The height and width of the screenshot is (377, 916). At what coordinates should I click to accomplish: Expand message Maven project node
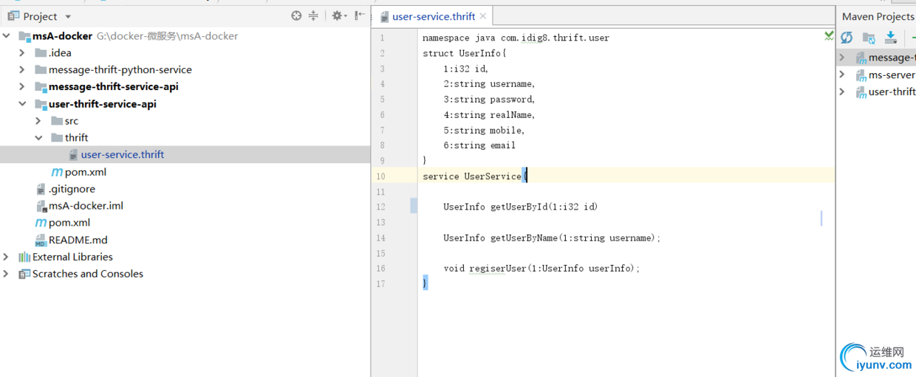(x=841, y=57)
